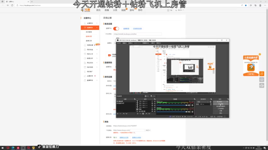Open Windows Start menu
Screen dimensions: 268x150
pyautogui.click(x=3, y=148)
